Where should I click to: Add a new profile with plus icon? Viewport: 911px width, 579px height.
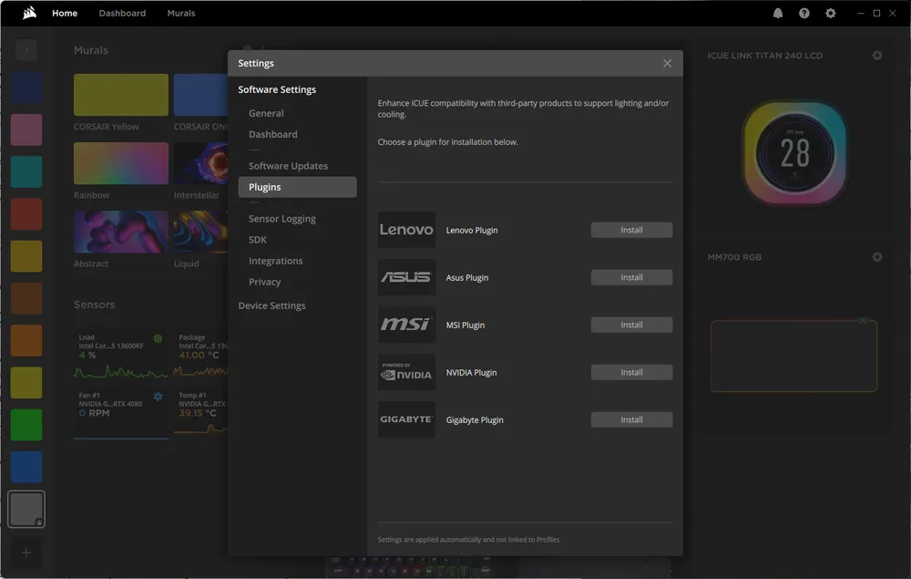point(26,553)
